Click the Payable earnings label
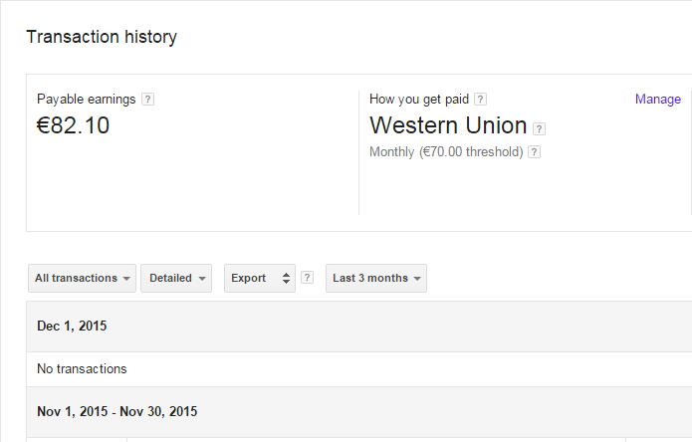Image resolution: width=692 pixels, height=442 pixels. (x=87, y=100)
